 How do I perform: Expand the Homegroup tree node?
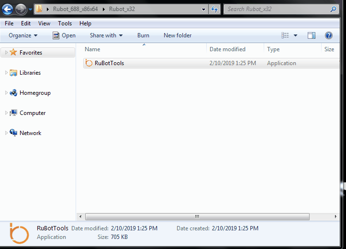click(6, 93)
